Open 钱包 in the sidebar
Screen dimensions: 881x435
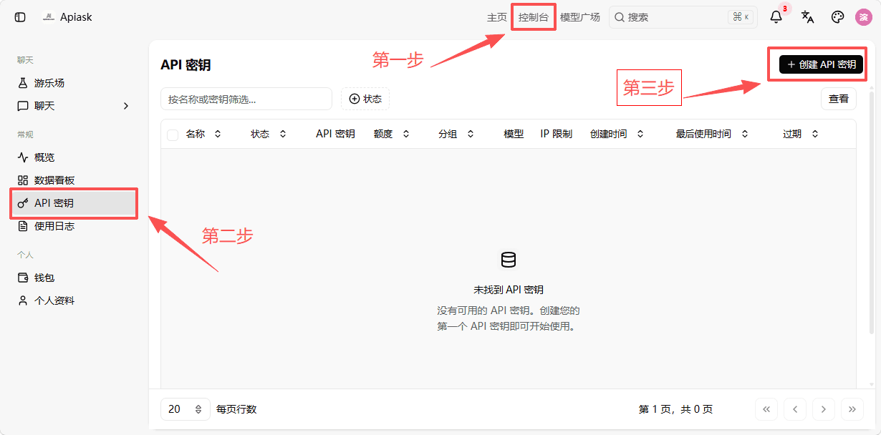(x=74, y=278)
